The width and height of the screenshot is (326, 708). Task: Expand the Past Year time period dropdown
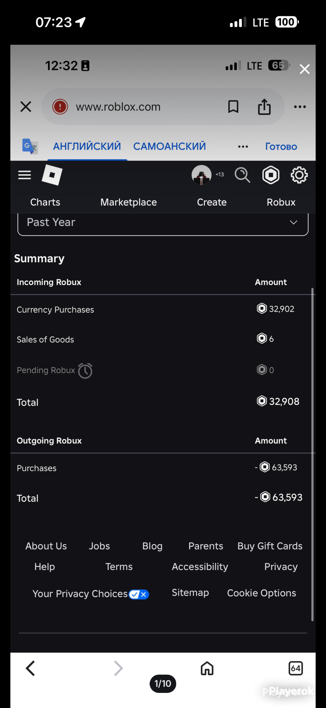coord(163,223)
